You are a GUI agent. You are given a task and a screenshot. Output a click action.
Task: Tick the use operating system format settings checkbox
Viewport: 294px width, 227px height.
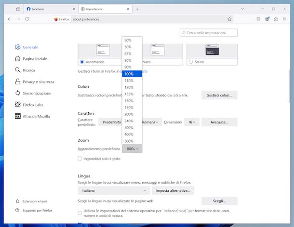click(x=80, y=213)
